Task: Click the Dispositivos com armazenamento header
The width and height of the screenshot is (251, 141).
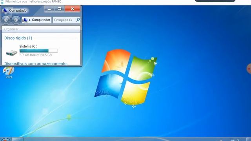Action: click(35, 63)
